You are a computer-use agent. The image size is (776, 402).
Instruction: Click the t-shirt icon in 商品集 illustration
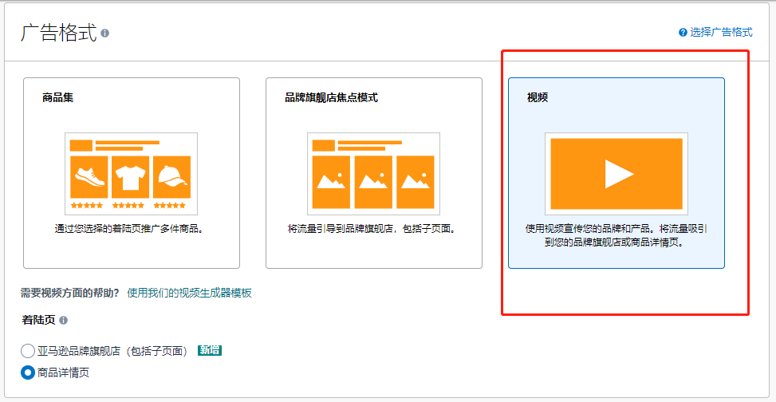coord(131,175)
